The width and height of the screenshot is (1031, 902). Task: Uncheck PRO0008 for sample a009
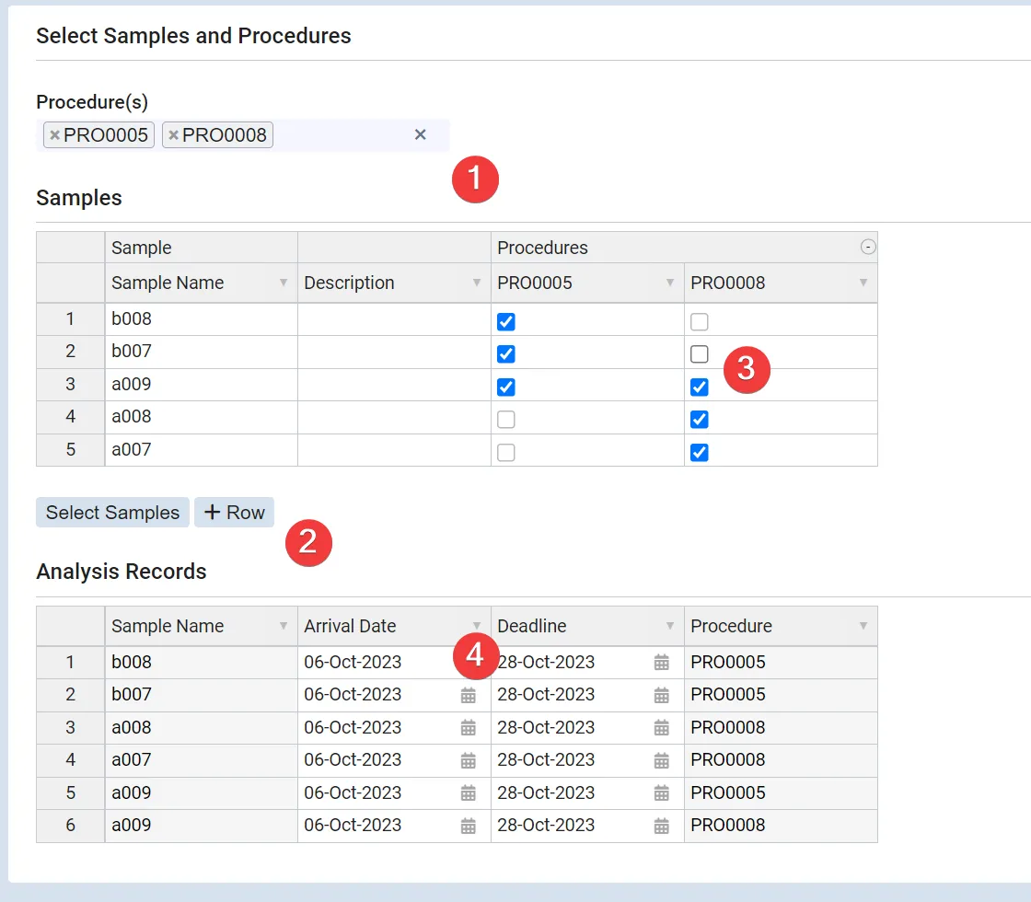coord(700,387)
